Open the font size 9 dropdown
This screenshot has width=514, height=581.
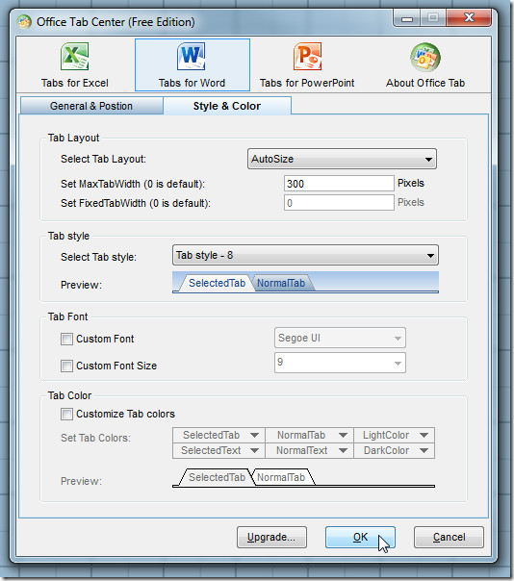[340, 363]
